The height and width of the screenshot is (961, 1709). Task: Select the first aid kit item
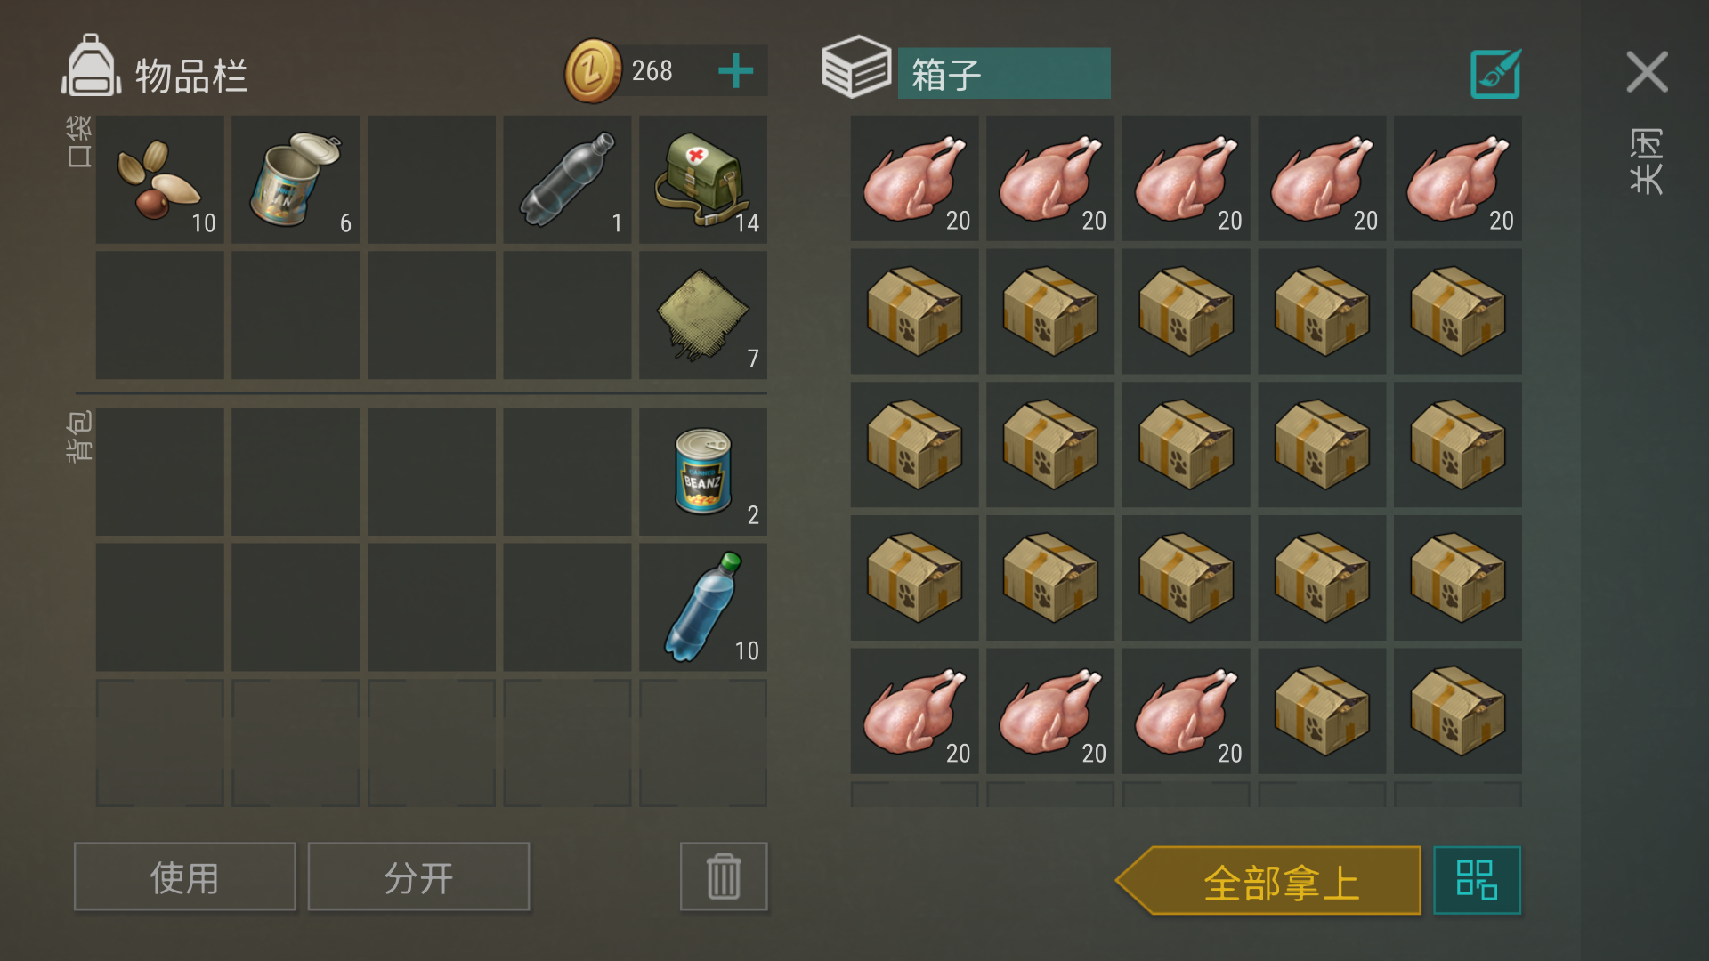[x=703, y=179]
